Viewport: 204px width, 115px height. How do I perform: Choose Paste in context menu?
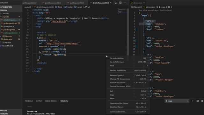[x=128, y=99]
